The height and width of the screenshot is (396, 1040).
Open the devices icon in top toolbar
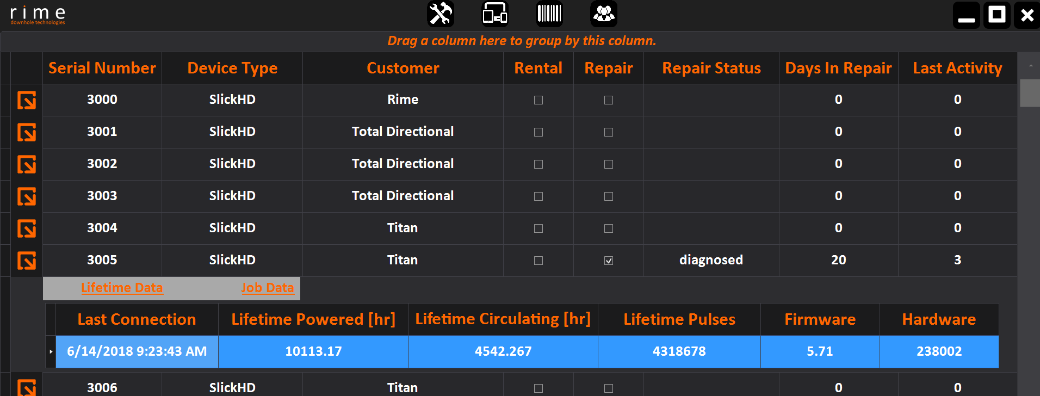tap(495, 14)
